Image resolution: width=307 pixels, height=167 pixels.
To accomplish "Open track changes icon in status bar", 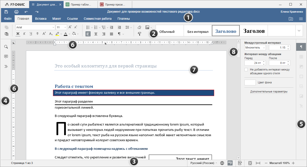I will click(x=240, y=163).
